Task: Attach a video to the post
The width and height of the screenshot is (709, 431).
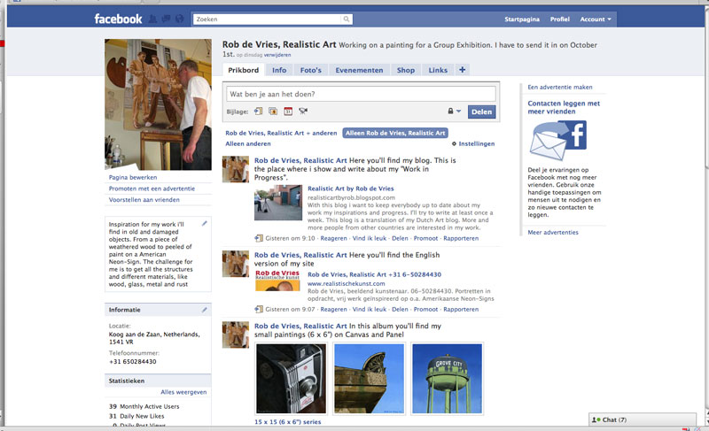Action: click(x=303, y=111)
